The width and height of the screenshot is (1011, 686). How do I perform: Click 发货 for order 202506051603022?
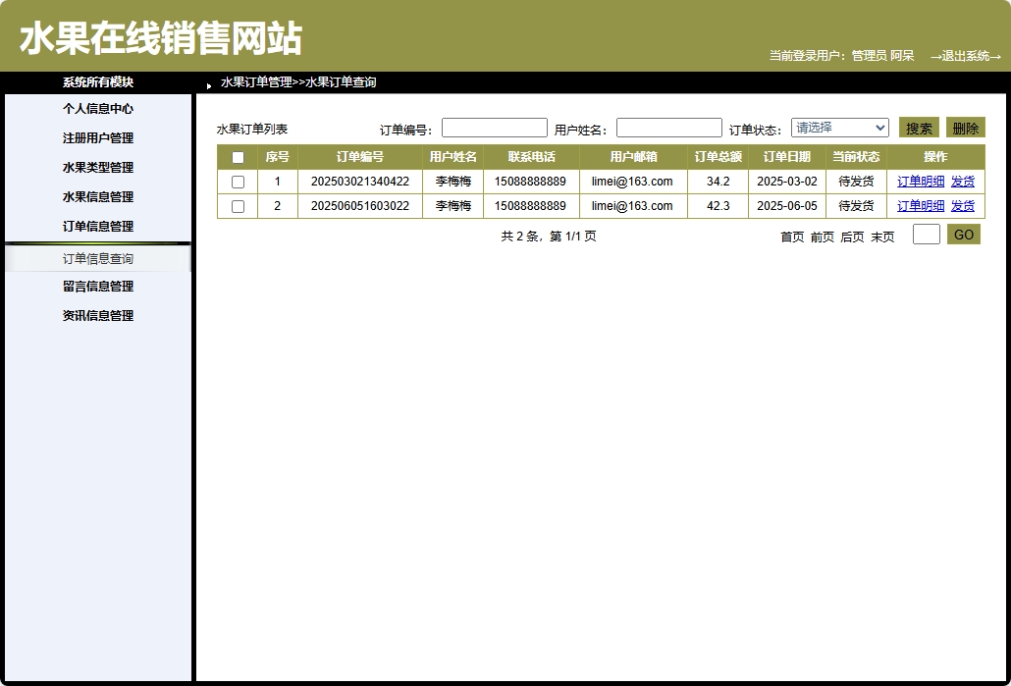pos(962,205)
